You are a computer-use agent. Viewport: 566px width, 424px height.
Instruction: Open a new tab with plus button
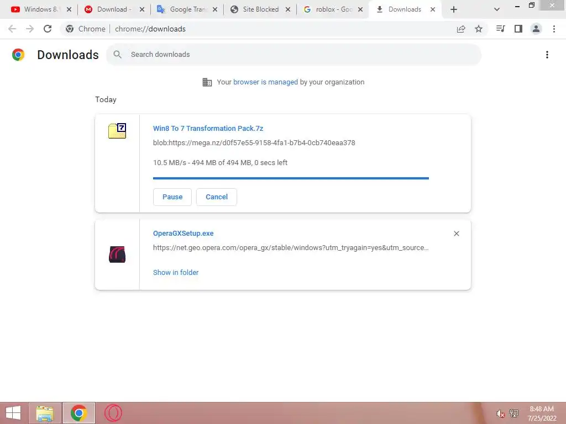click(x=454, y=9)
